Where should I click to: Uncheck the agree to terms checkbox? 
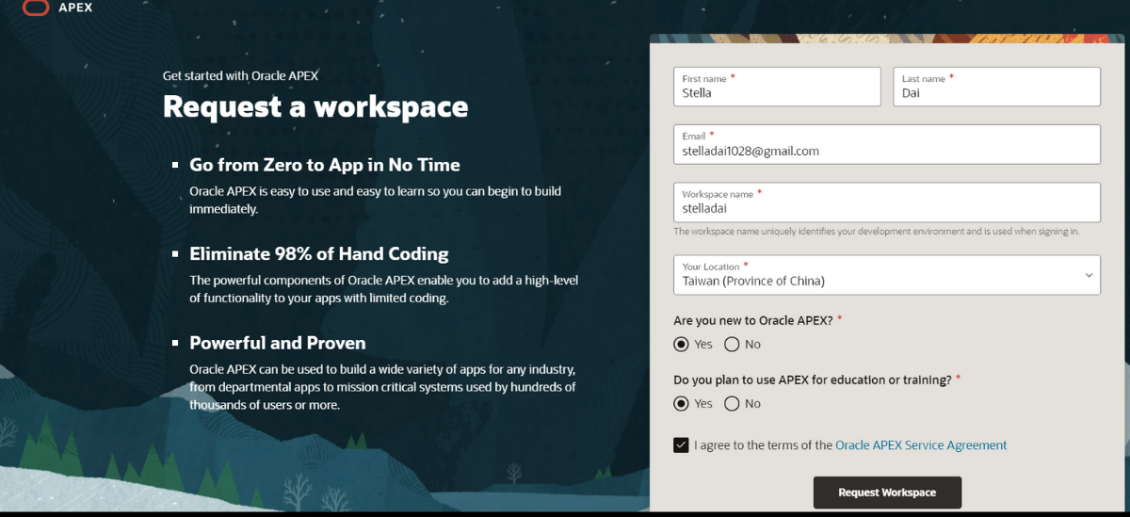click(x=681, y=445)
